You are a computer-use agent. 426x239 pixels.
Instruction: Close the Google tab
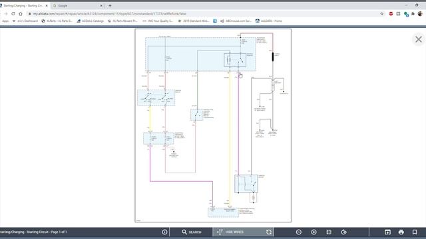(101, 5)
